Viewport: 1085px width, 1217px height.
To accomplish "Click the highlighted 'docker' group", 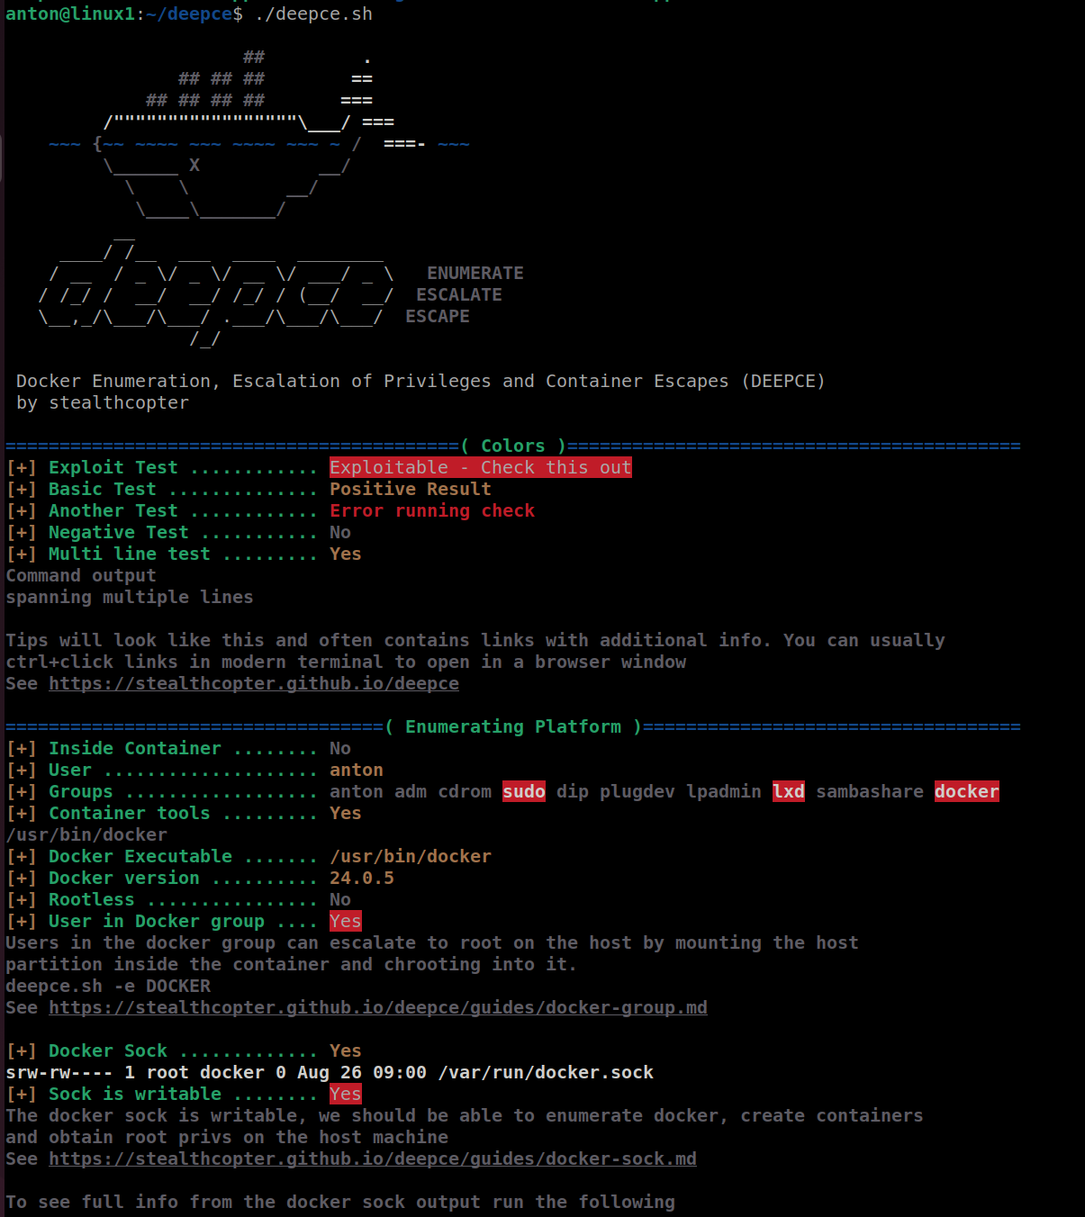I will click(x=967, y=792).
